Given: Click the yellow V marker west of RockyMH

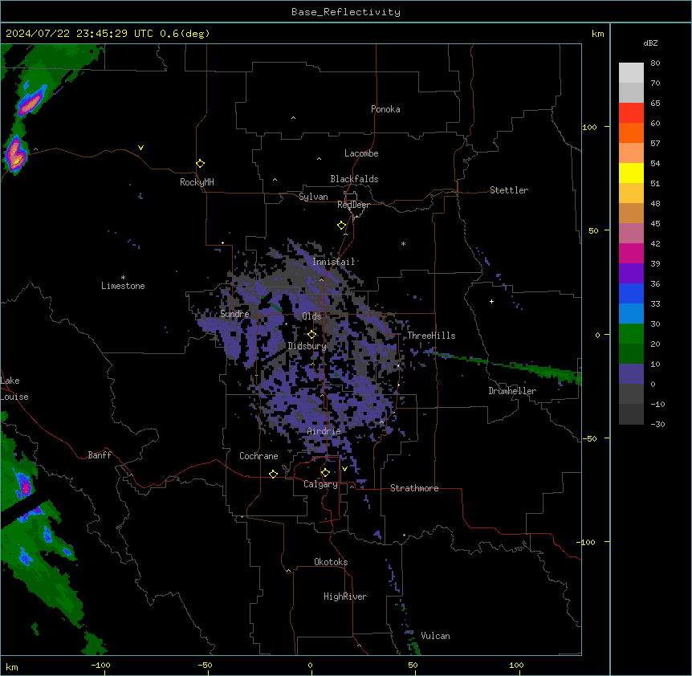Looking at the screenshot, I should click(x=140, y=148).
